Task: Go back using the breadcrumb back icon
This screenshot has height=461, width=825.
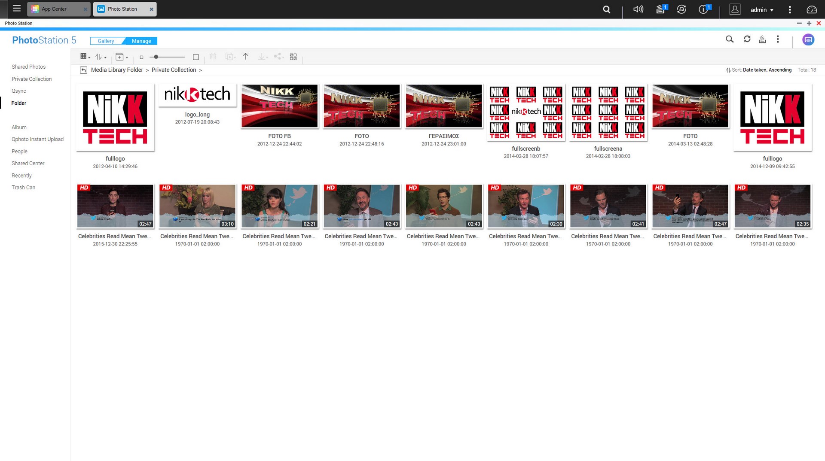Action: coord(83,70)
